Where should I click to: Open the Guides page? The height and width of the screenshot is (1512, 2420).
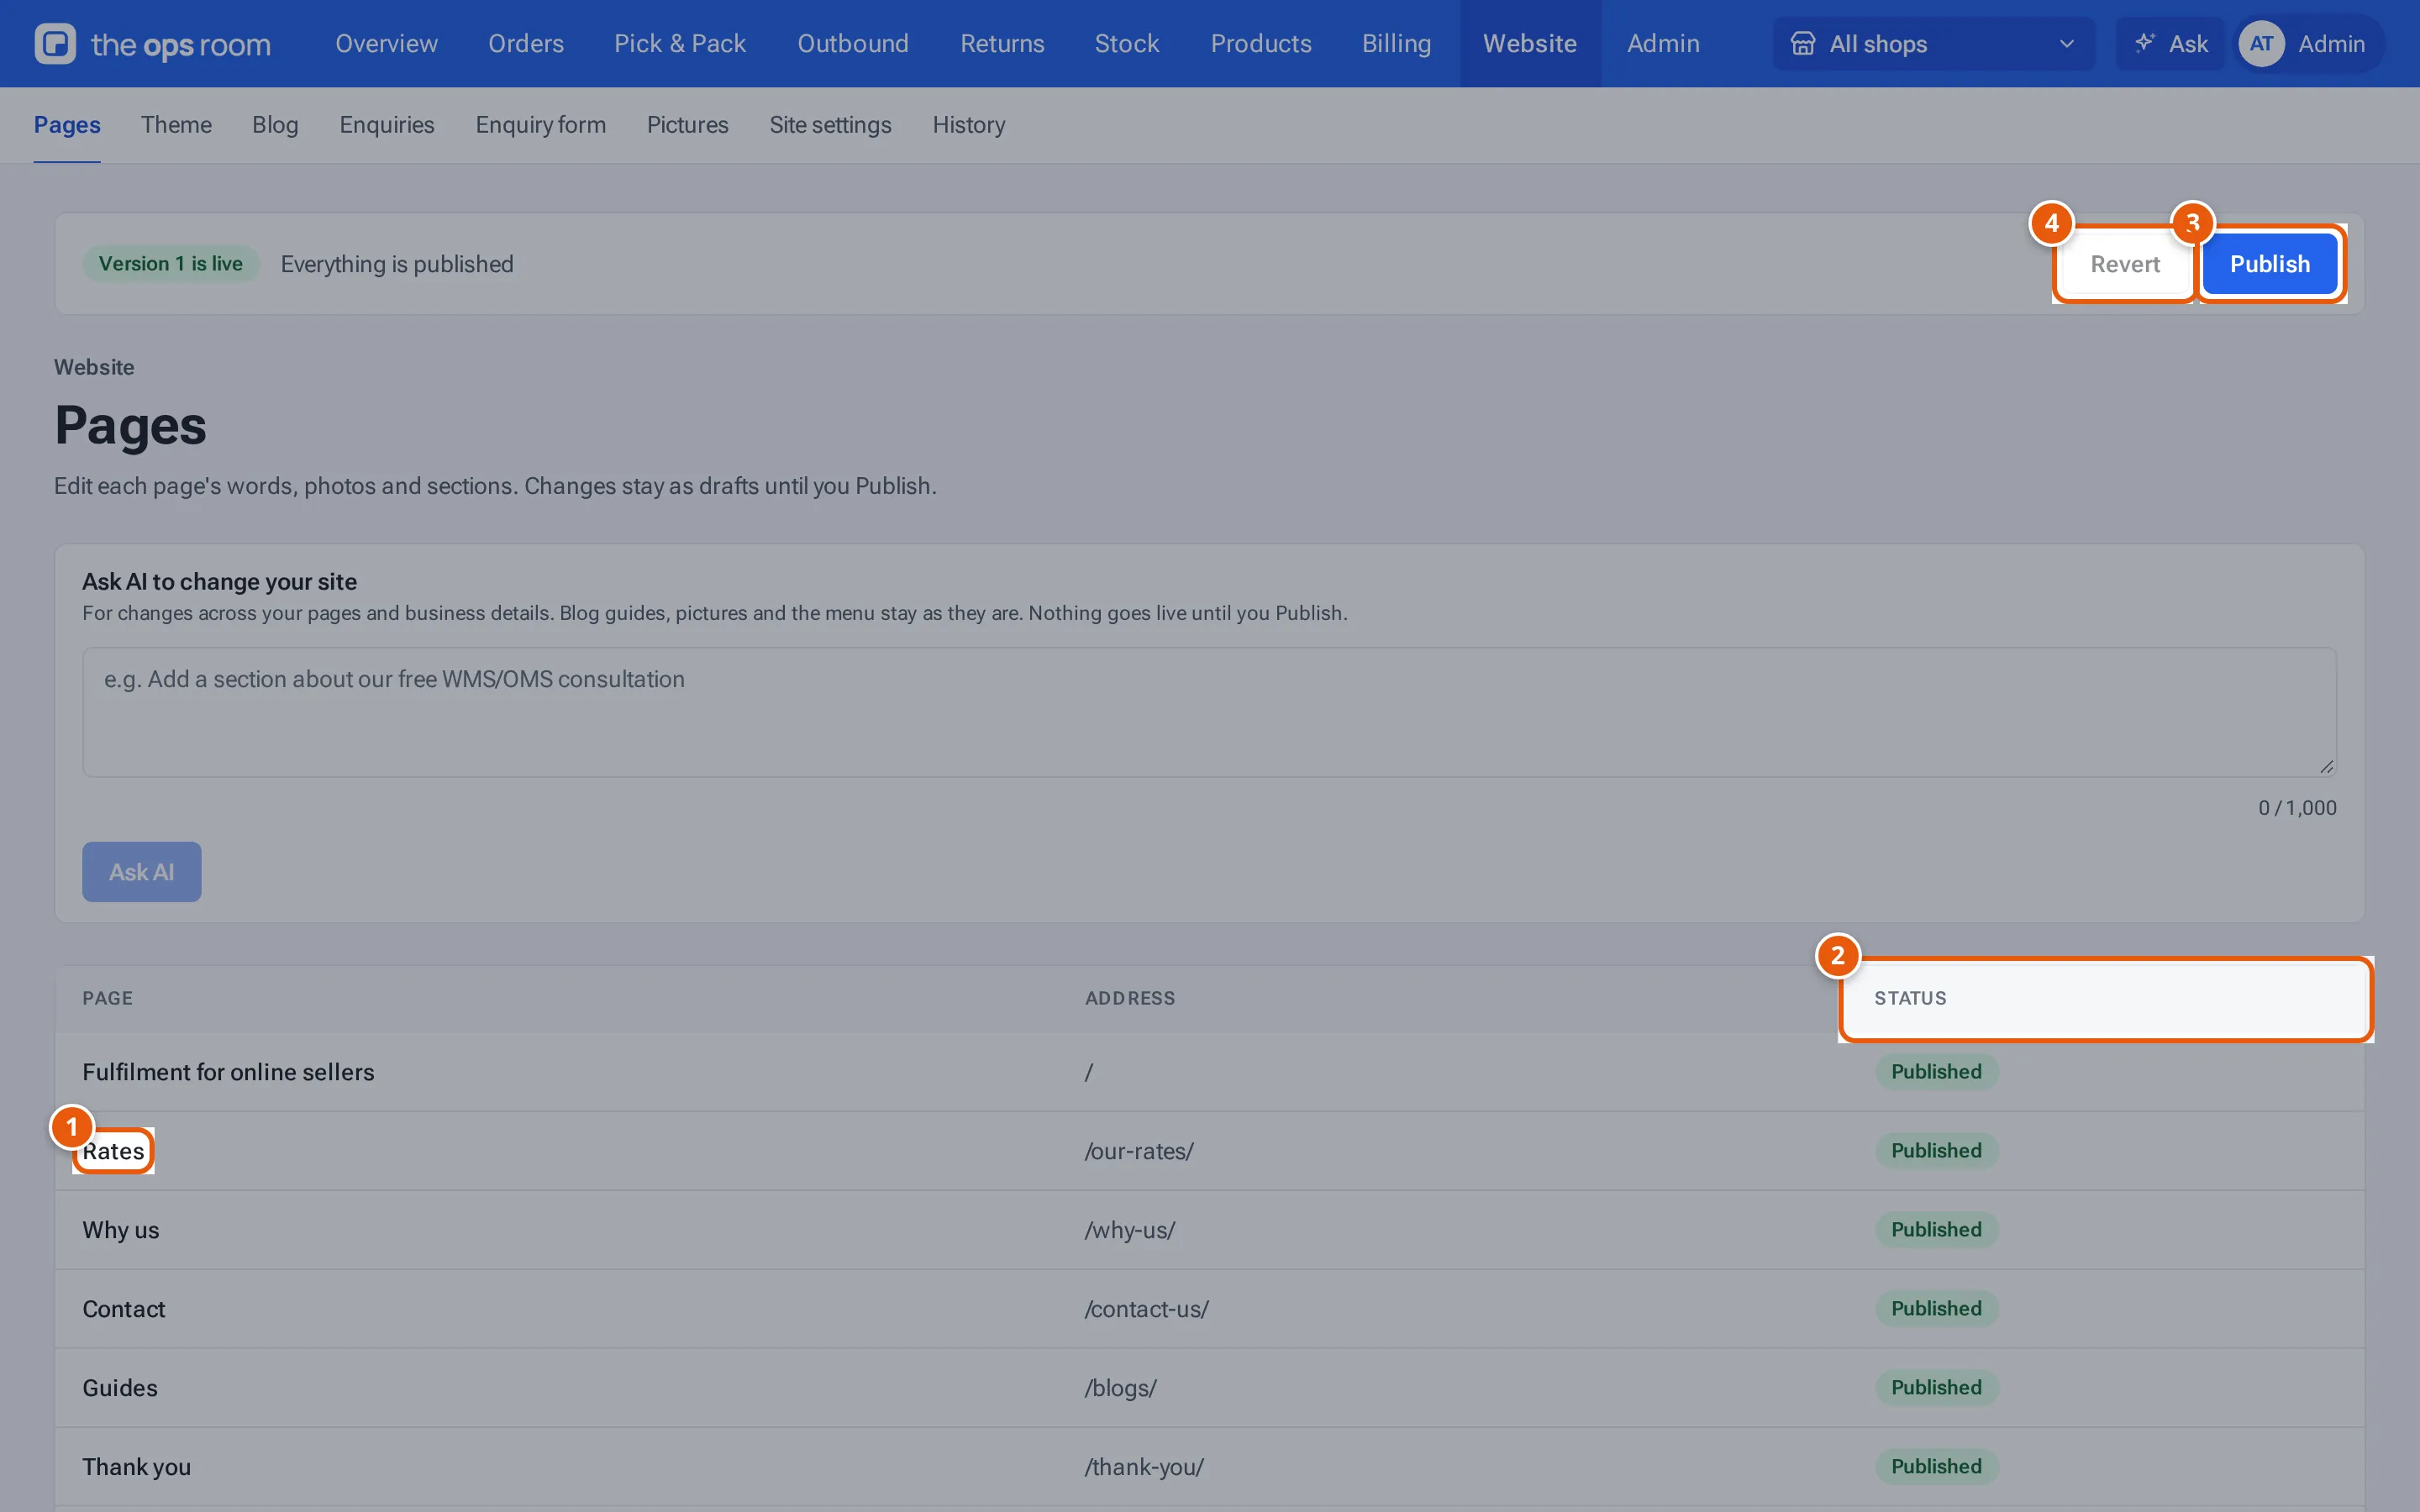120,1388
